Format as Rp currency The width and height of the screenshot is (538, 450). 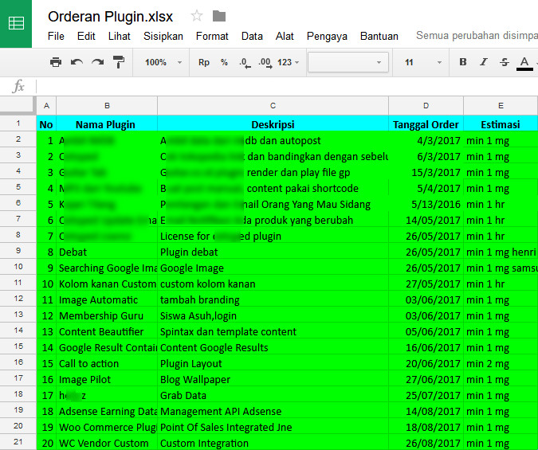point(204,62)
